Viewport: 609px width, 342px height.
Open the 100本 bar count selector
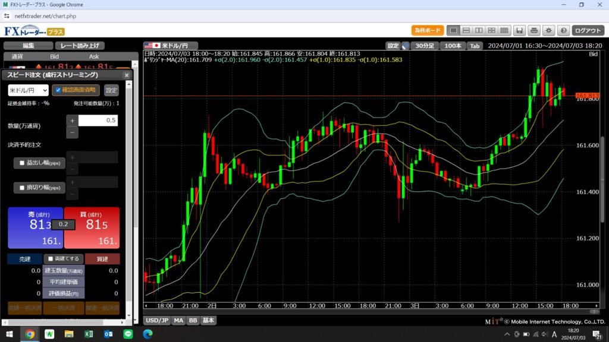[453, 46]
